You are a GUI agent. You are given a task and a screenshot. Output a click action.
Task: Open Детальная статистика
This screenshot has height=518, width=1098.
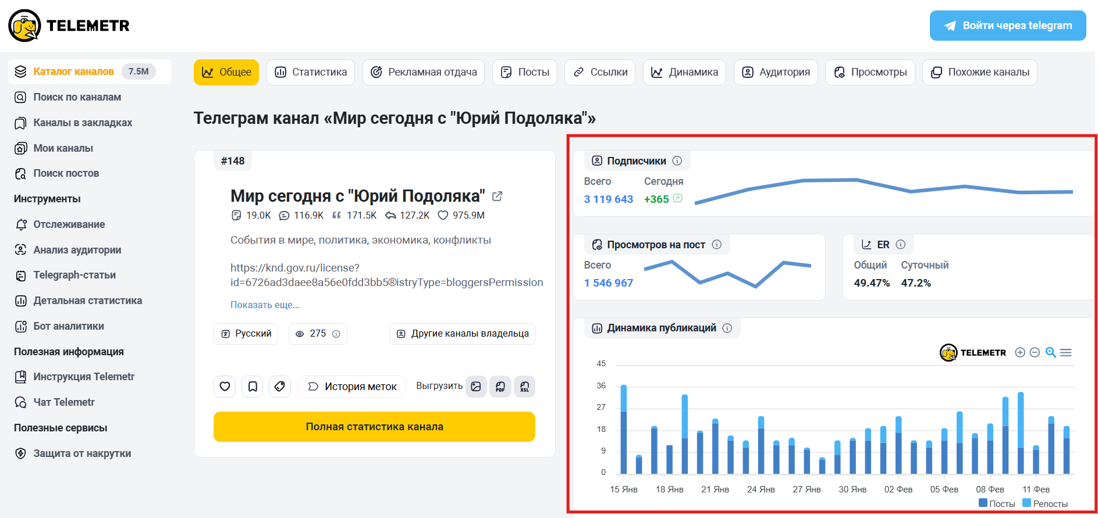click(x=78, y=301)
